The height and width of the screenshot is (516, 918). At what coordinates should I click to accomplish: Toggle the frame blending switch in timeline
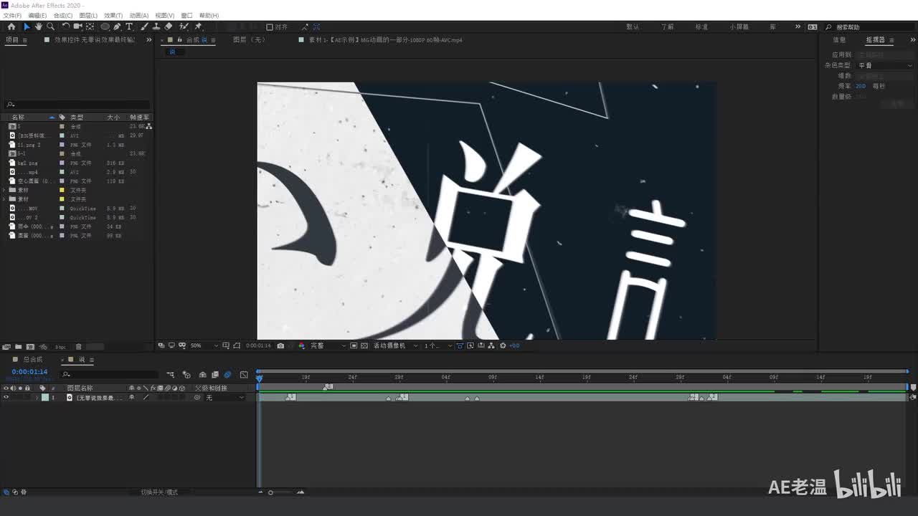214,375
